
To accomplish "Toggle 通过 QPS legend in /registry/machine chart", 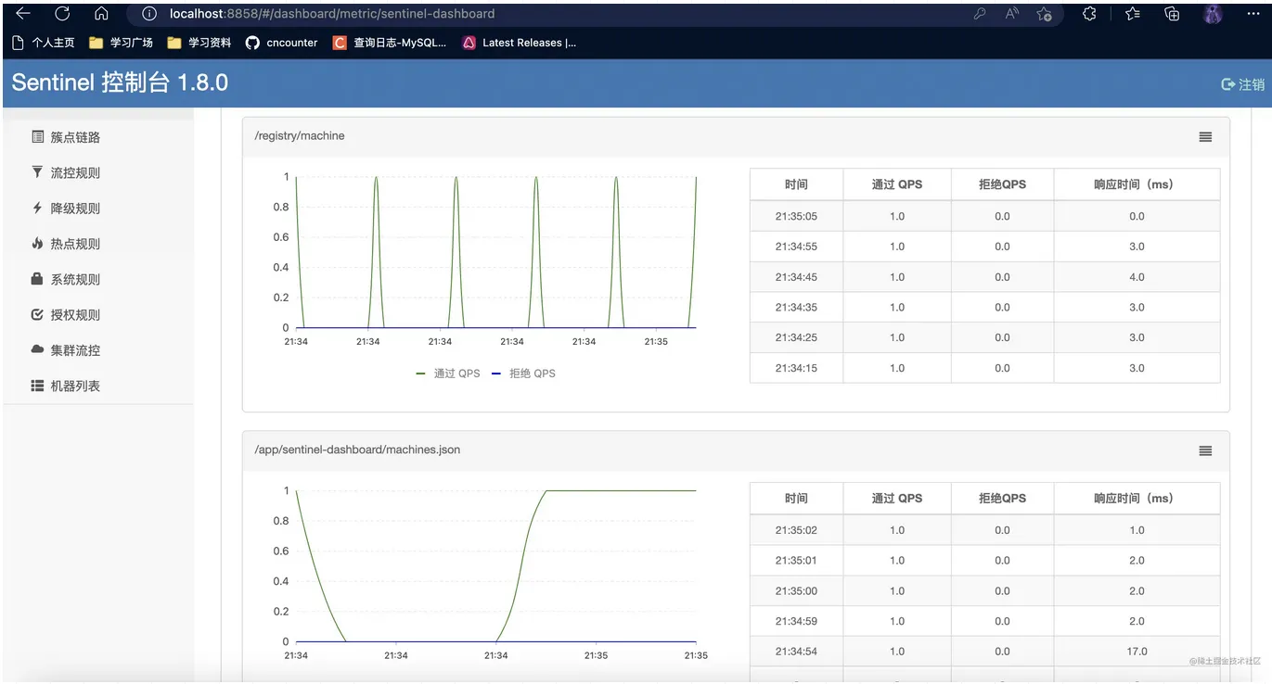I will point(448,374).
